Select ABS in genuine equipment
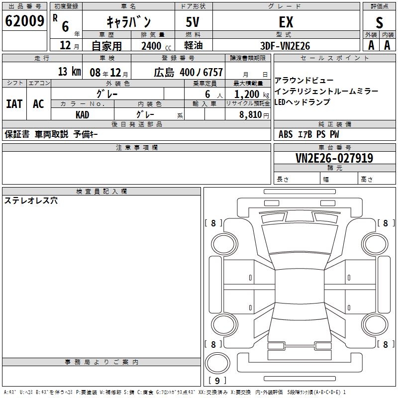The width and height of the screenshot is (398, 398). (286, 134)
